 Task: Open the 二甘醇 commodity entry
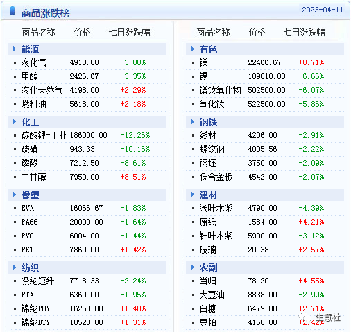[33, 177]
